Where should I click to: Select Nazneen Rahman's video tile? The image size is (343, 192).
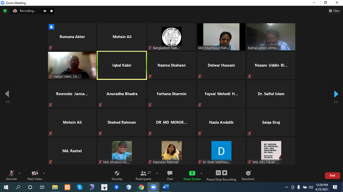point(172,151)
